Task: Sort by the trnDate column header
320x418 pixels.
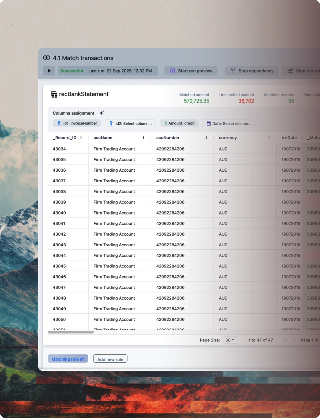Action: [x=289, y=138]
